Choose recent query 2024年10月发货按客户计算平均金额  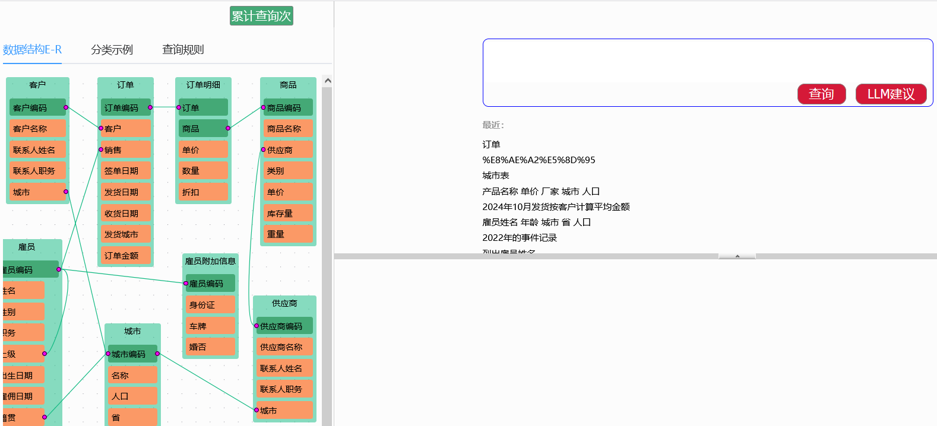[556, 207]
